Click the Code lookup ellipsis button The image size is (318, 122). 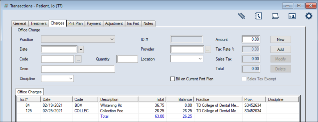78,59
